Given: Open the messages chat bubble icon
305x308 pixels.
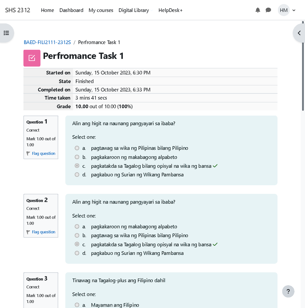Looking at the screenshot, I should pyautogui.click(x=268, y=10).
